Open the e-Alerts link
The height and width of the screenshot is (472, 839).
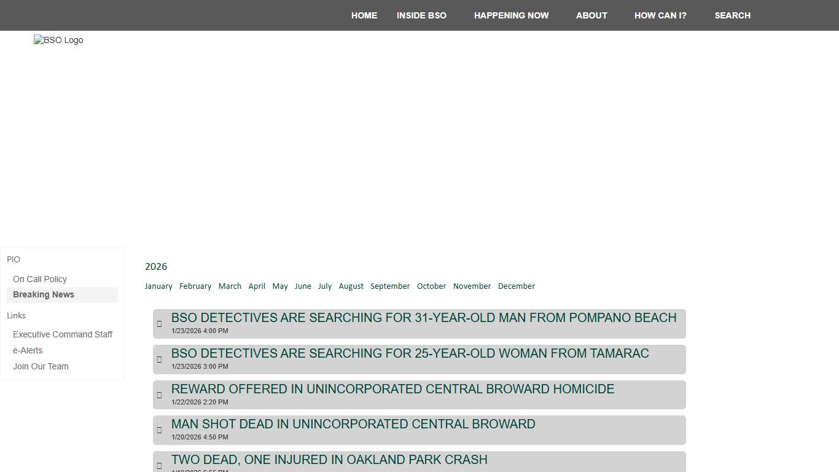[28, 351]
